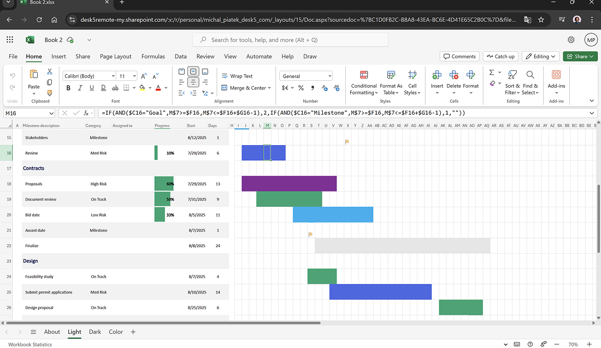The image size is (601, 348).
Task: Click the search box for tools and help
Action: pyautogui.click(x=290, y=40)
